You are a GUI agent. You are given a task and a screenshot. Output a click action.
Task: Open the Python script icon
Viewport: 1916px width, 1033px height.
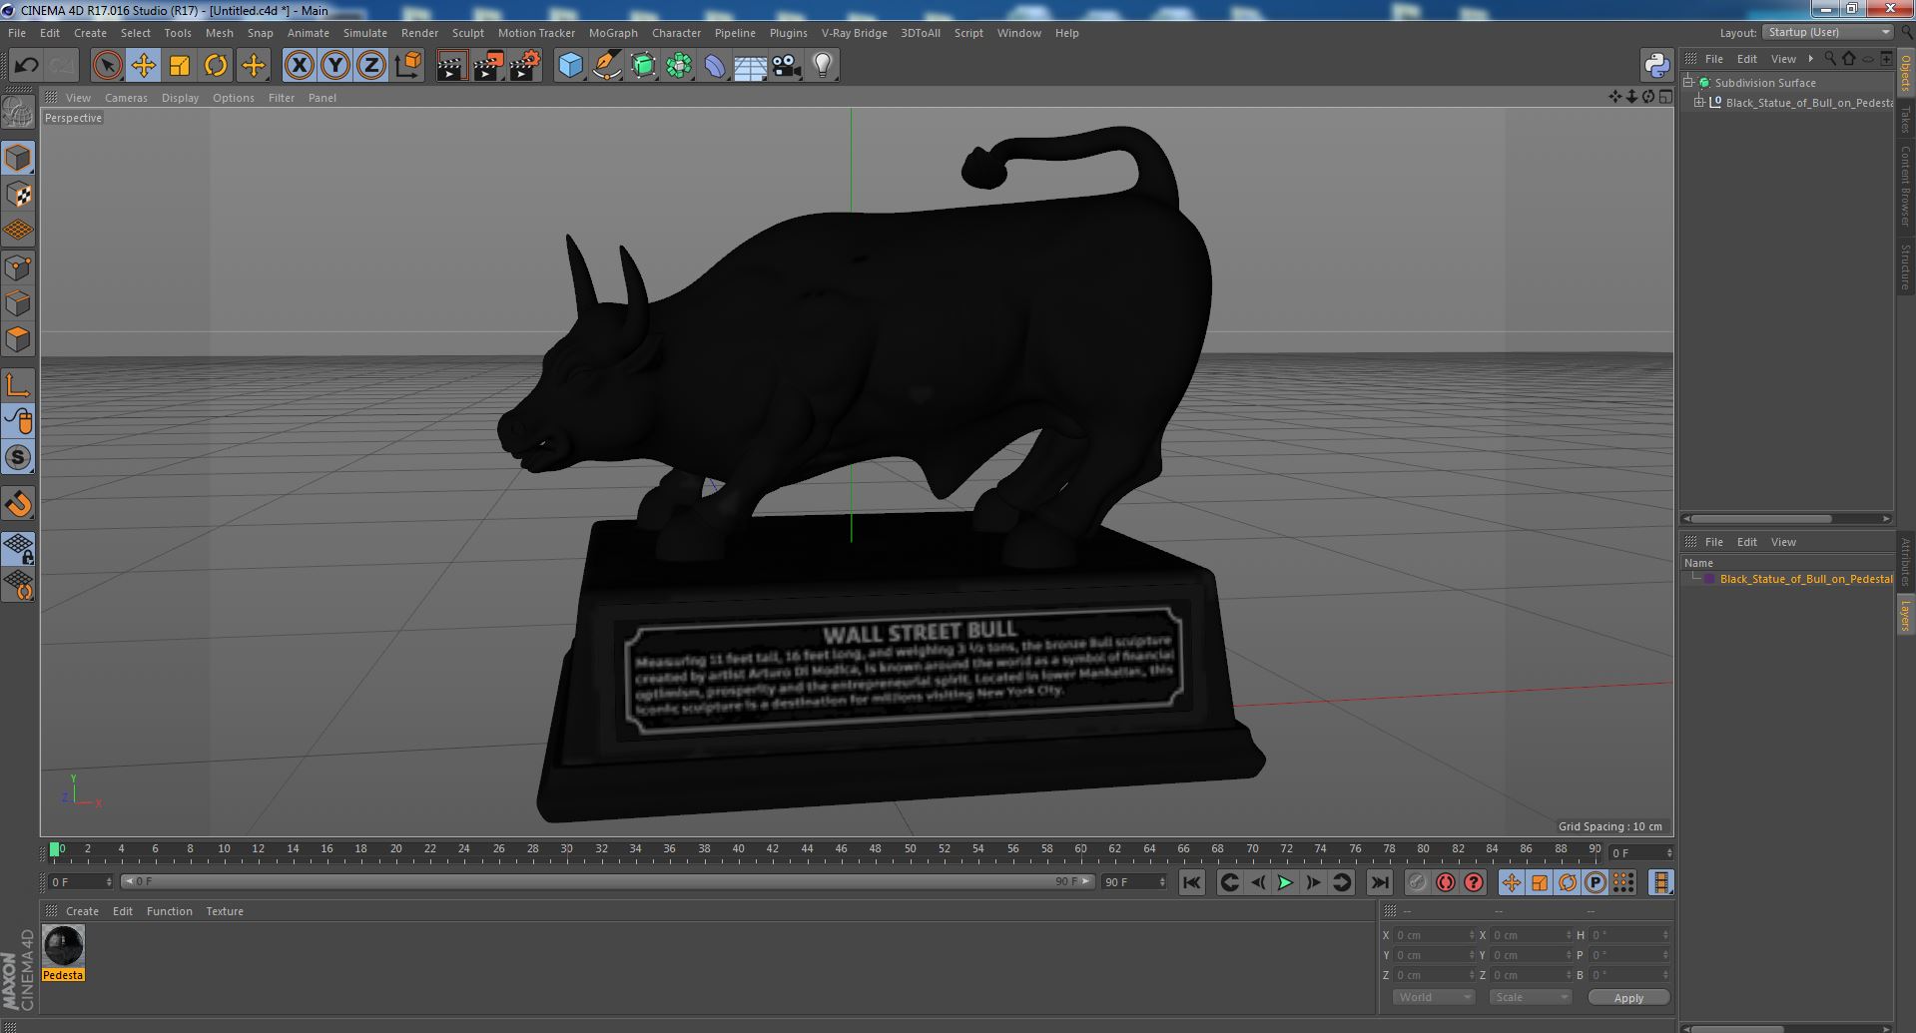pyautogui.click(x=1657, y=66)
